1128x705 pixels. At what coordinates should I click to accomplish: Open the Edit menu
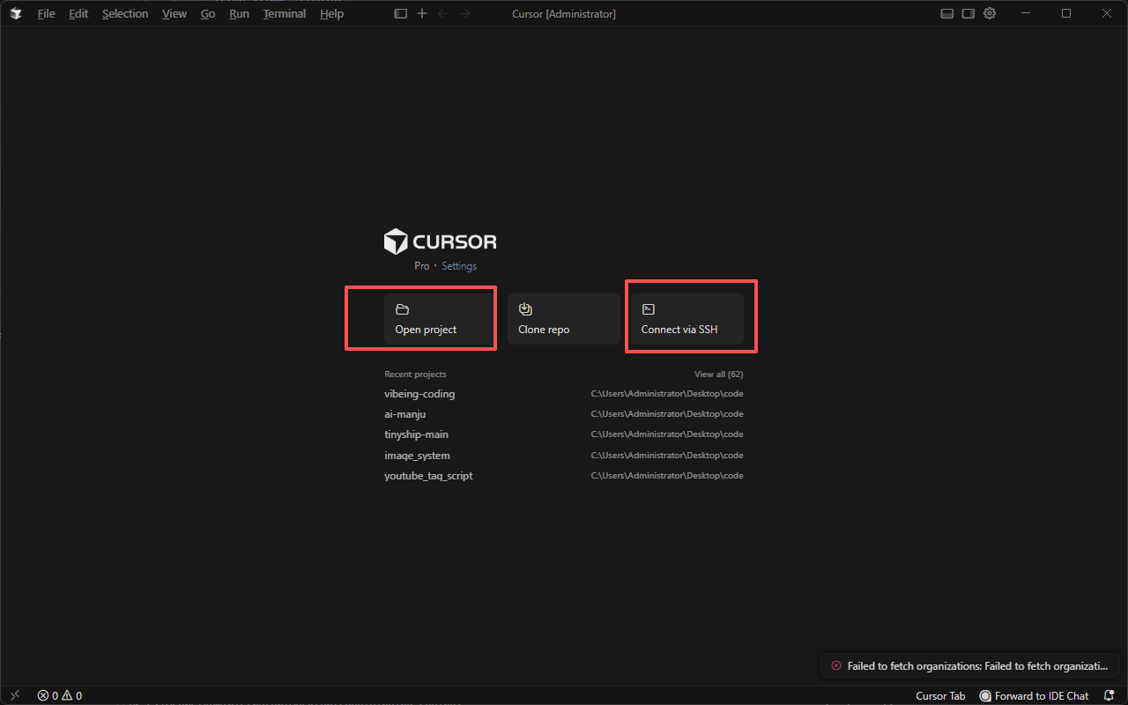[78, 13]
